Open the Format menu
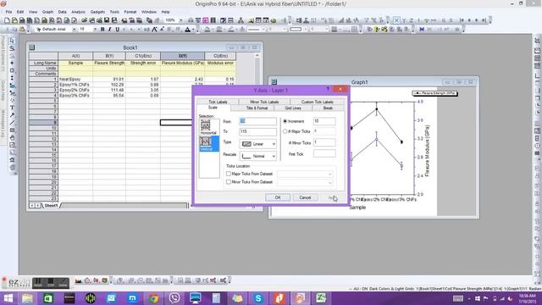542x305 pixels. 130,12
